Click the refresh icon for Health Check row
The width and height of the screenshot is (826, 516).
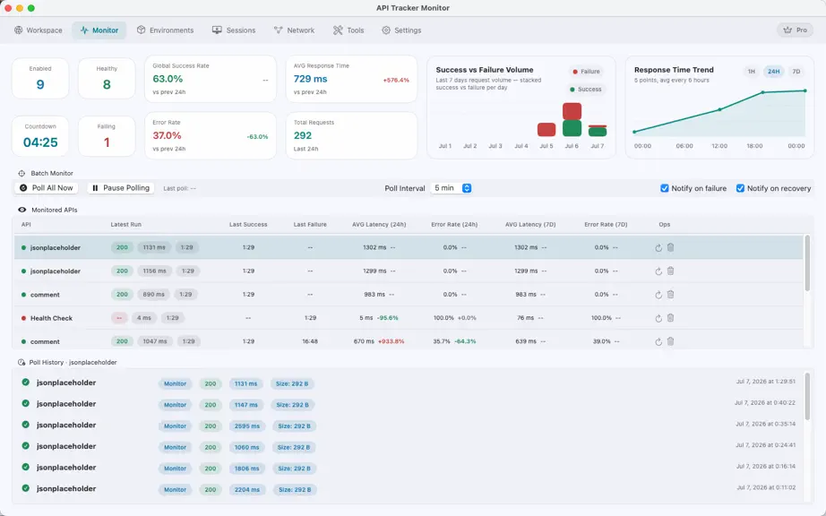point(658,318)
